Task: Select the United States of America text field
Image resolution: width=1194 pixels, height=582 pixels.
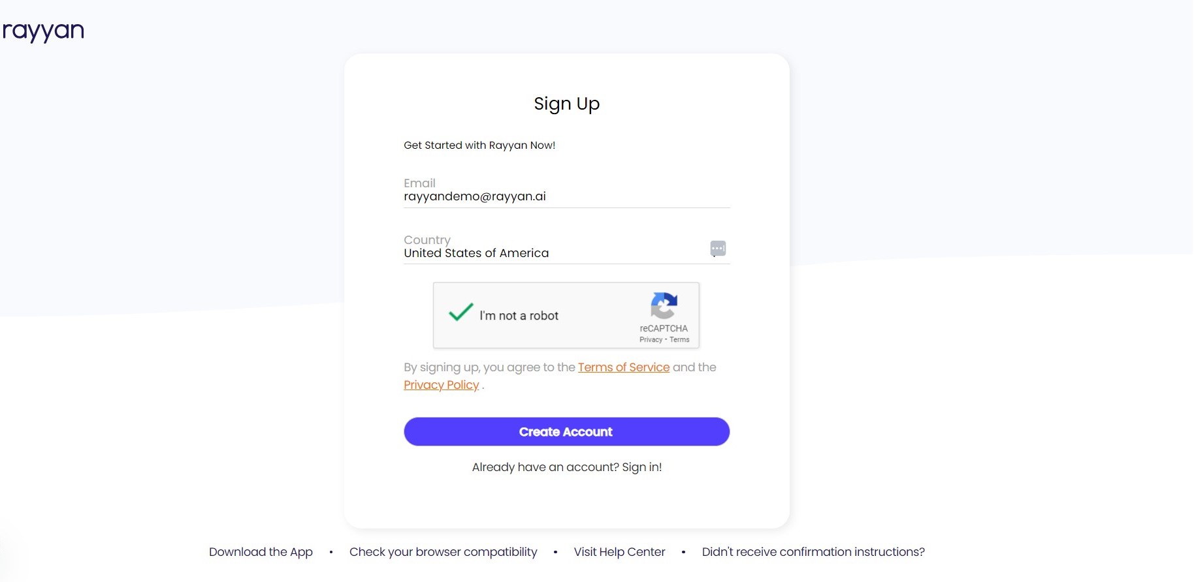Action: click(x=476, y=253)
